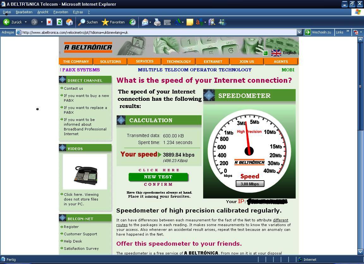Screen dimensions: 364x264
Task: Open the JOIN US navigation tab
Action: coord(246,62)
